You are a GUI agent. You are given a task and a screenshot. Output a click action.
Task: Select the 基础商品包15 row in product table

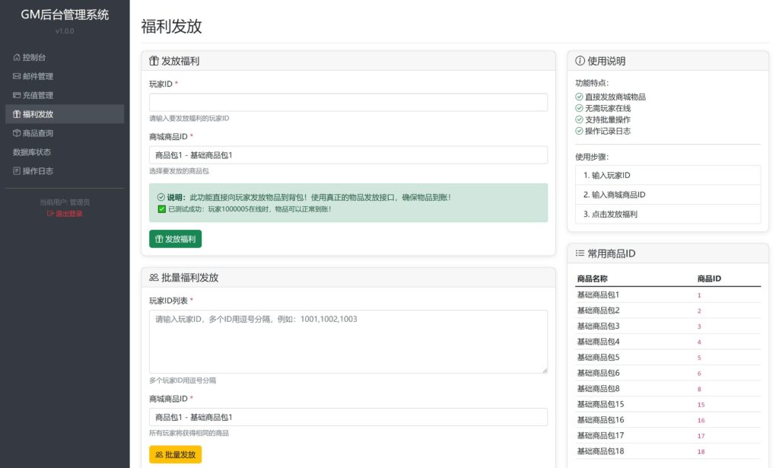[x=599, y=404]
